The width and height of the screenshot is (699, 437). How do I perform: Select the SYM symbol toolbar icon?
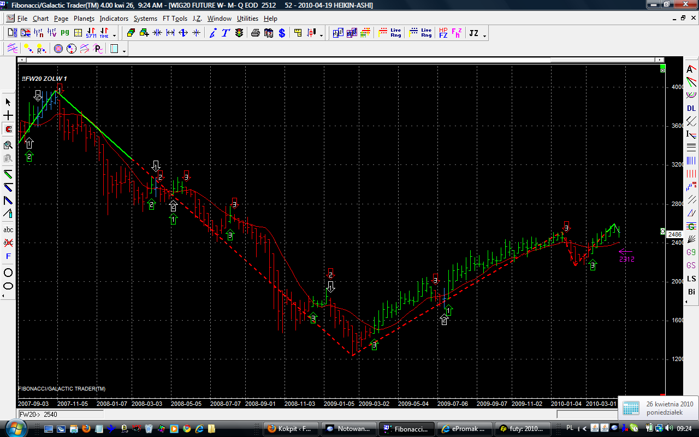pos(91,33)
